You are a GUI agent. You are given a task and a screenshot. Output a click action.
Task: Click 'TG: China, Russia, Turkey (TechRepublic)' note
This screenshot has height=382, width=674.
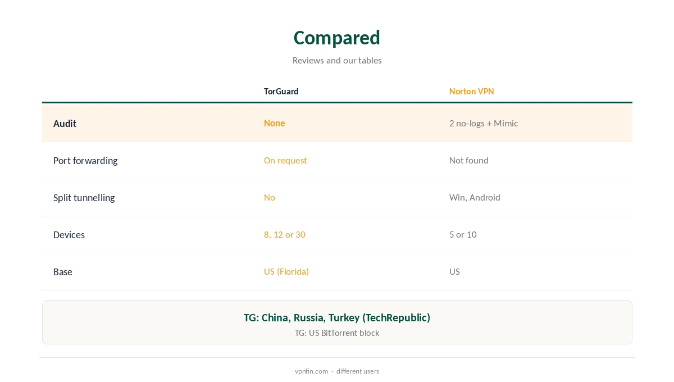point(337,317)
